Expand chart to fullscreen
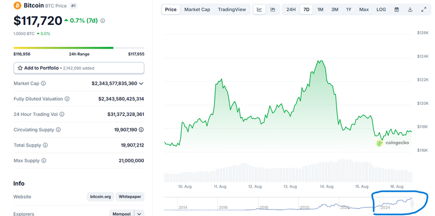435x216 pixels. pos(424,10)
